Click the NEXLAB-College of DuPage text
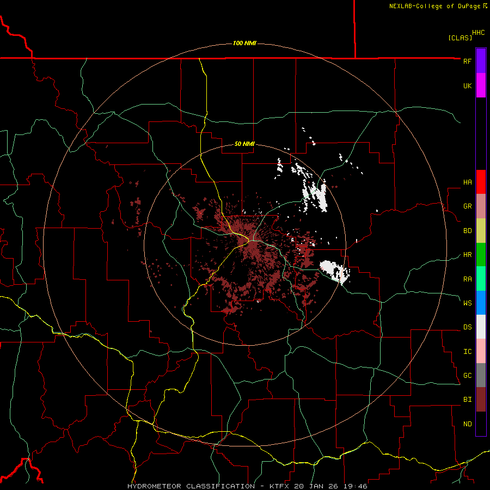490x490 pixels. click(x=434, y=6)
